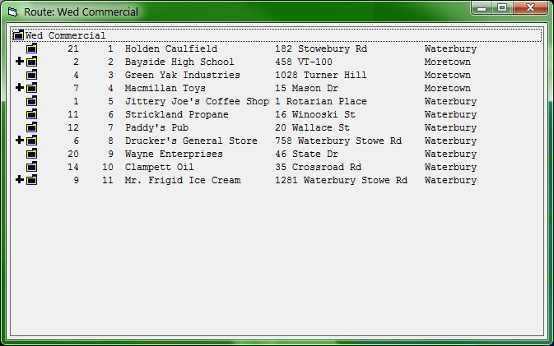Select the Holden Caulfield customer name
554x346 pixels.
point(171,48)
